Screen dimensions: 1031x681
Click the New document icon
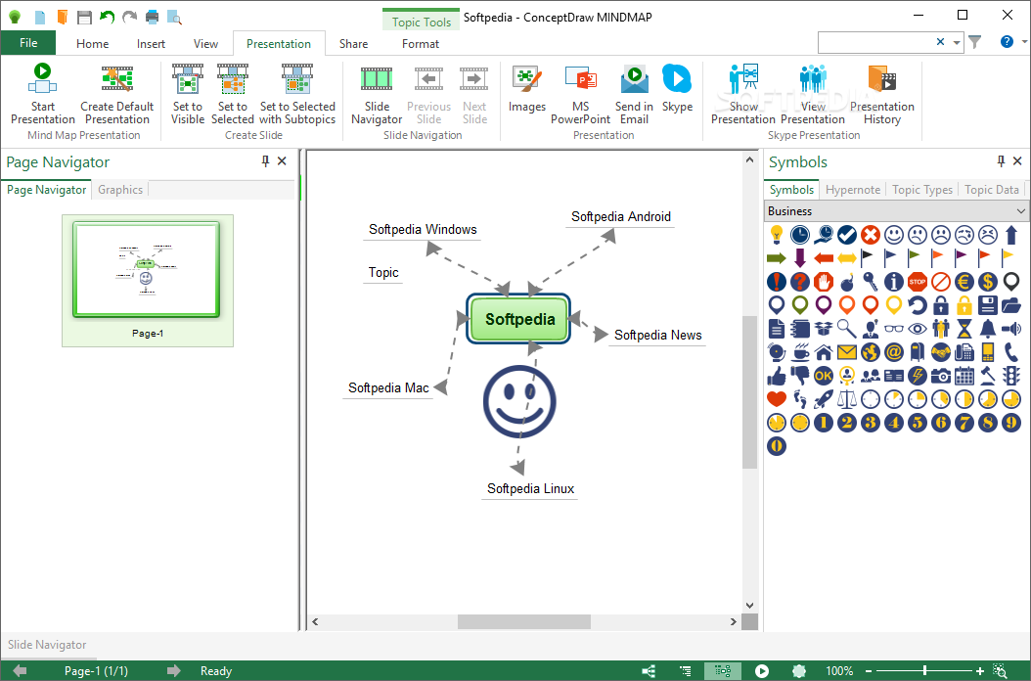[x=40, y=17]
